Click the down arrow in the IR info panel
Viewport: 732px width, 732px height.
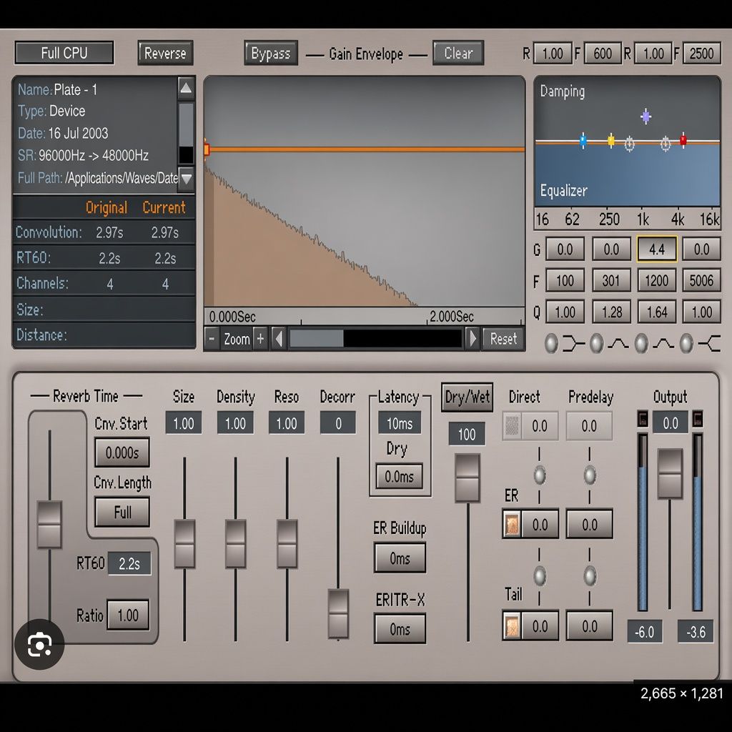tap(186, 178)
